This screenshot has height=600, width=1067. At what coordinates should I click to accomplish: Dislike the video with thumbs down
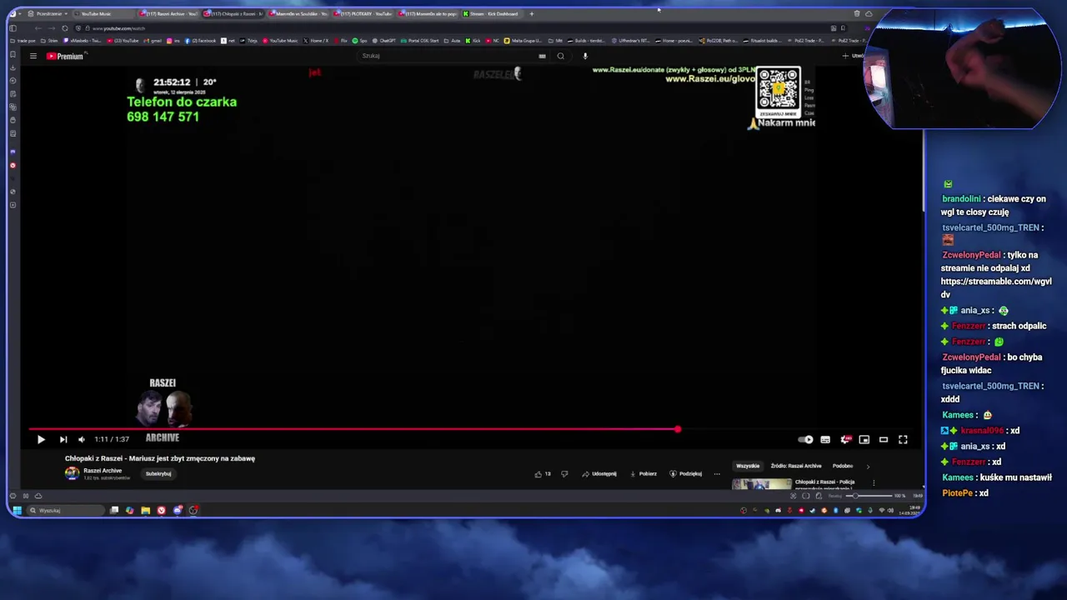[x=564, y=473]
